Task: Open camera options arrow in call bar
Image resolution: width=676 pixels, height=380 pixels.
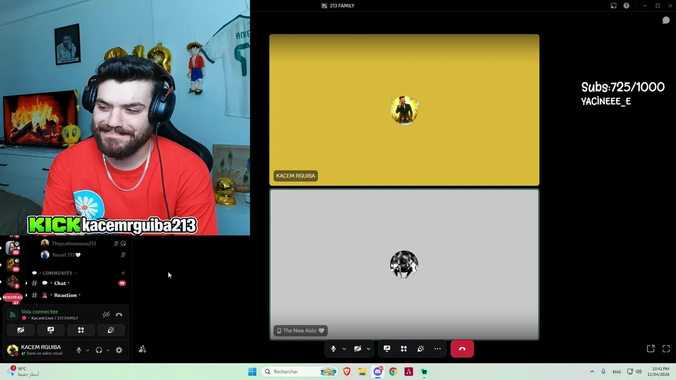Action: pos(369,349)
